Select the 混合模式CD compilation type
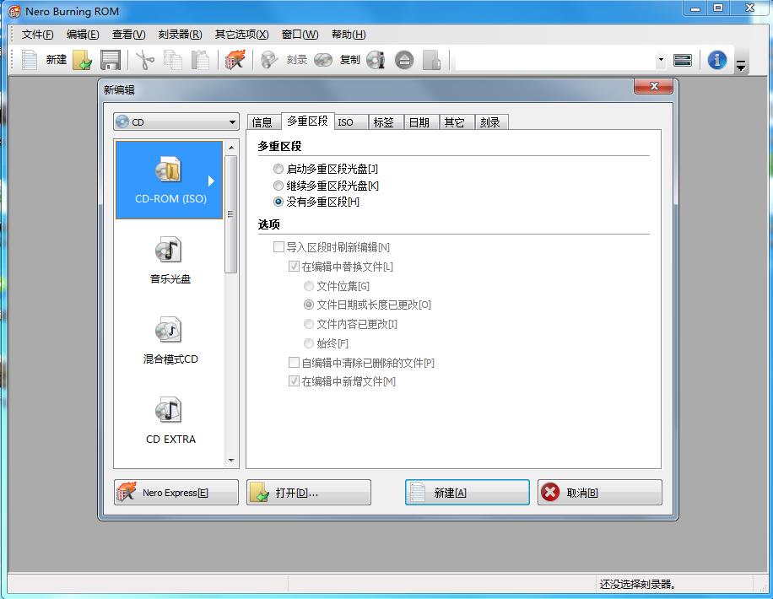The image size is (773, 599). click(170, 340)
